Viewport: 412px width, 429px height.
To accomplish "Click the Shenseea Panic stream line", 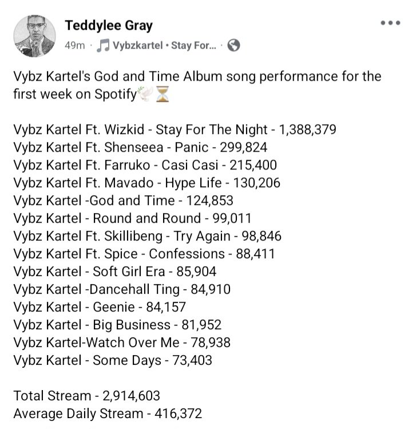I will pyautogui.click(x=140, y=147).
